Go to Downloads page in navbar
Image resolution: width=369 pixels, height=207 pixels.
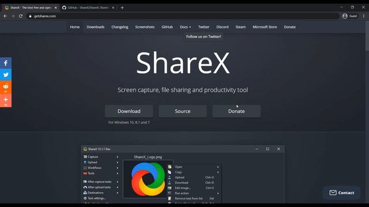95,27
